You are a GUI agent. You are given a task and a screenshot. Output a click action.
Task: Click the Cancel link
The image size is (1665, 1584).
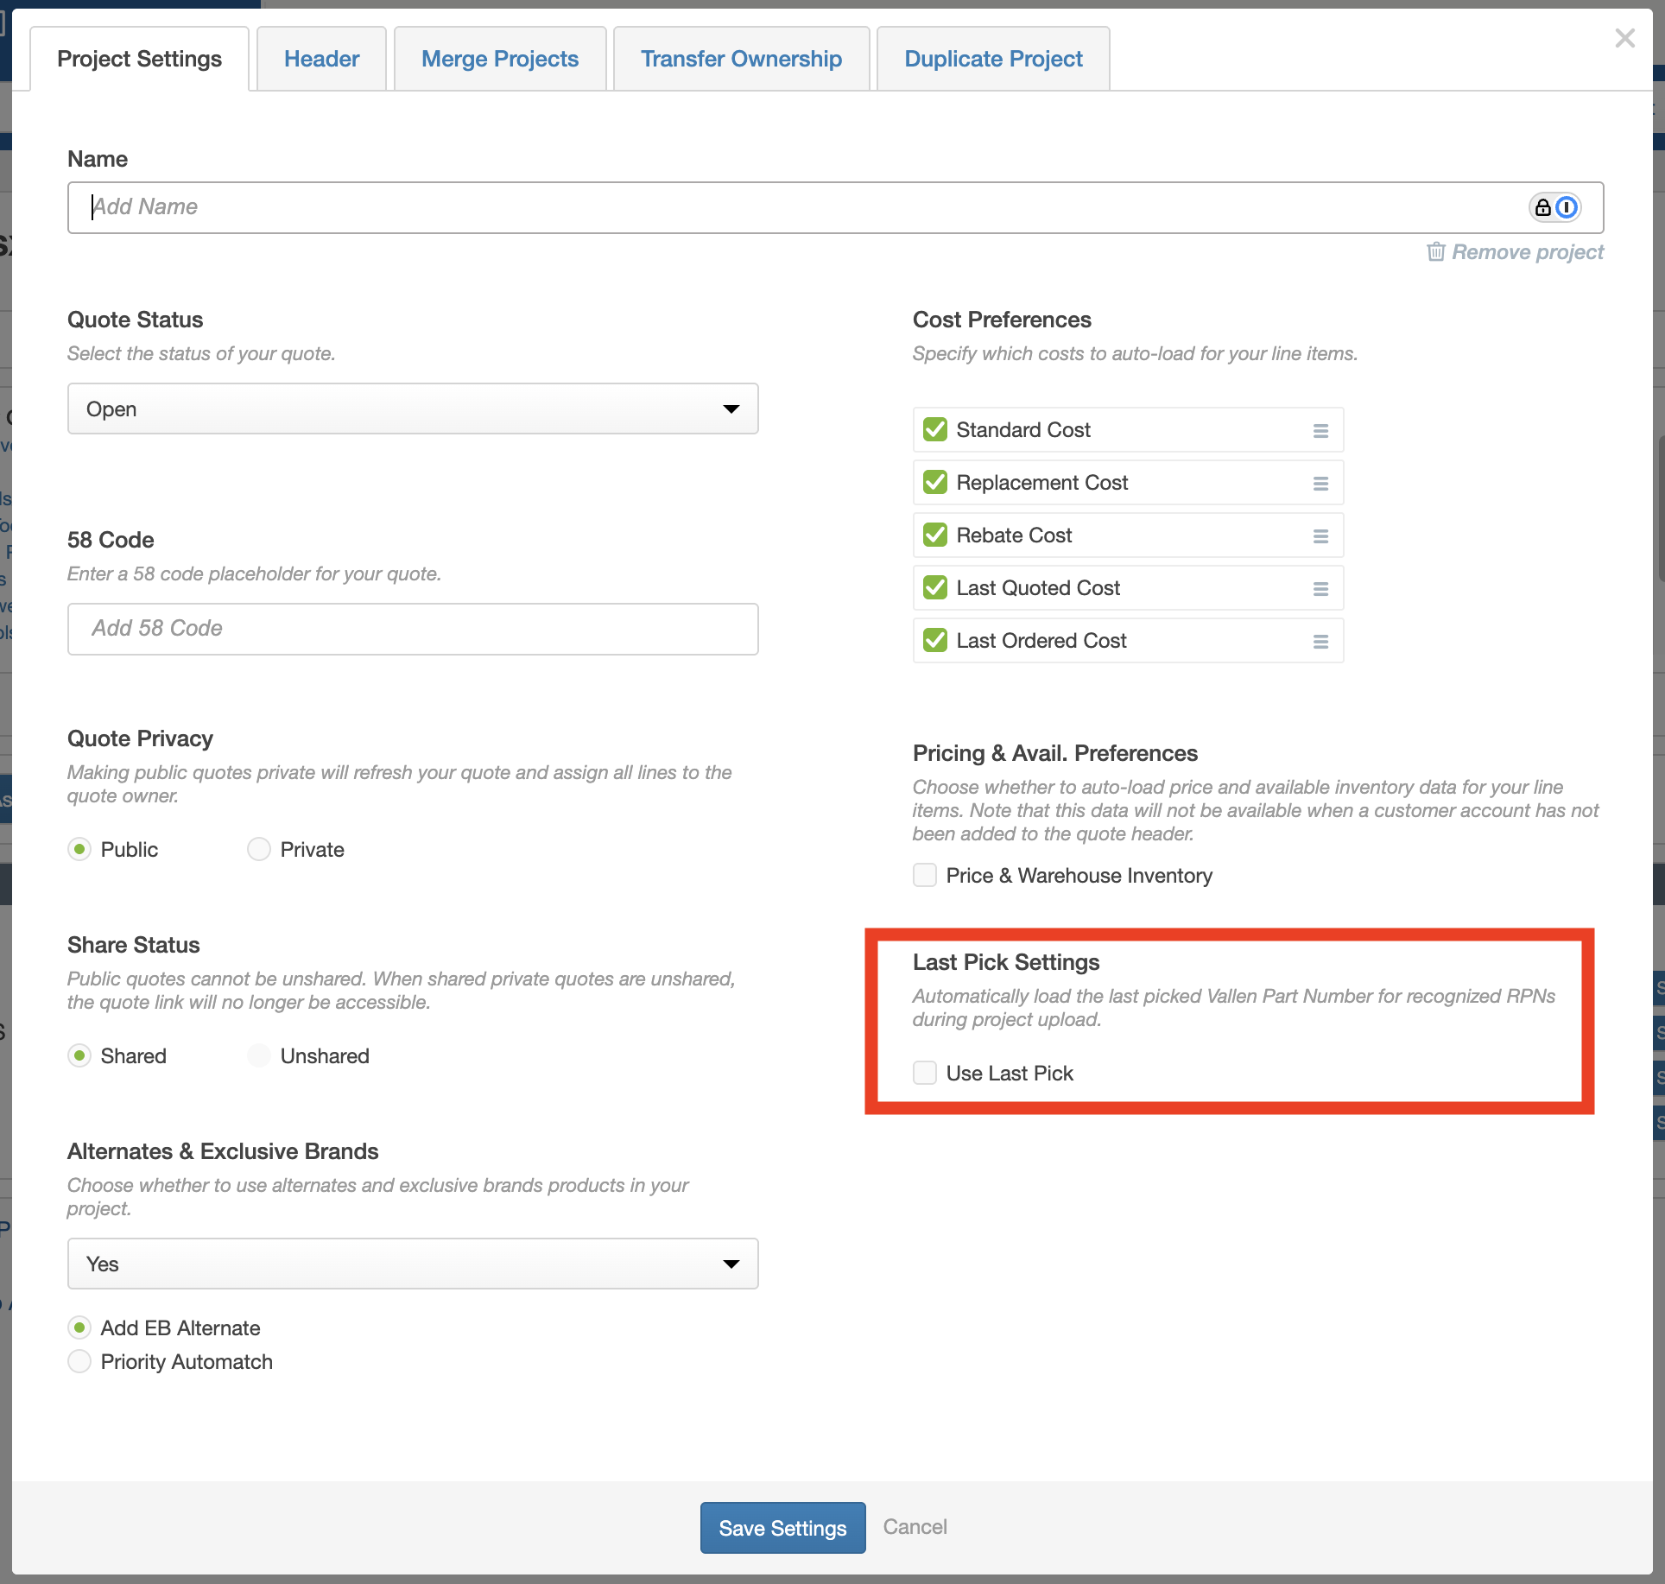[x=915, y=1526]
